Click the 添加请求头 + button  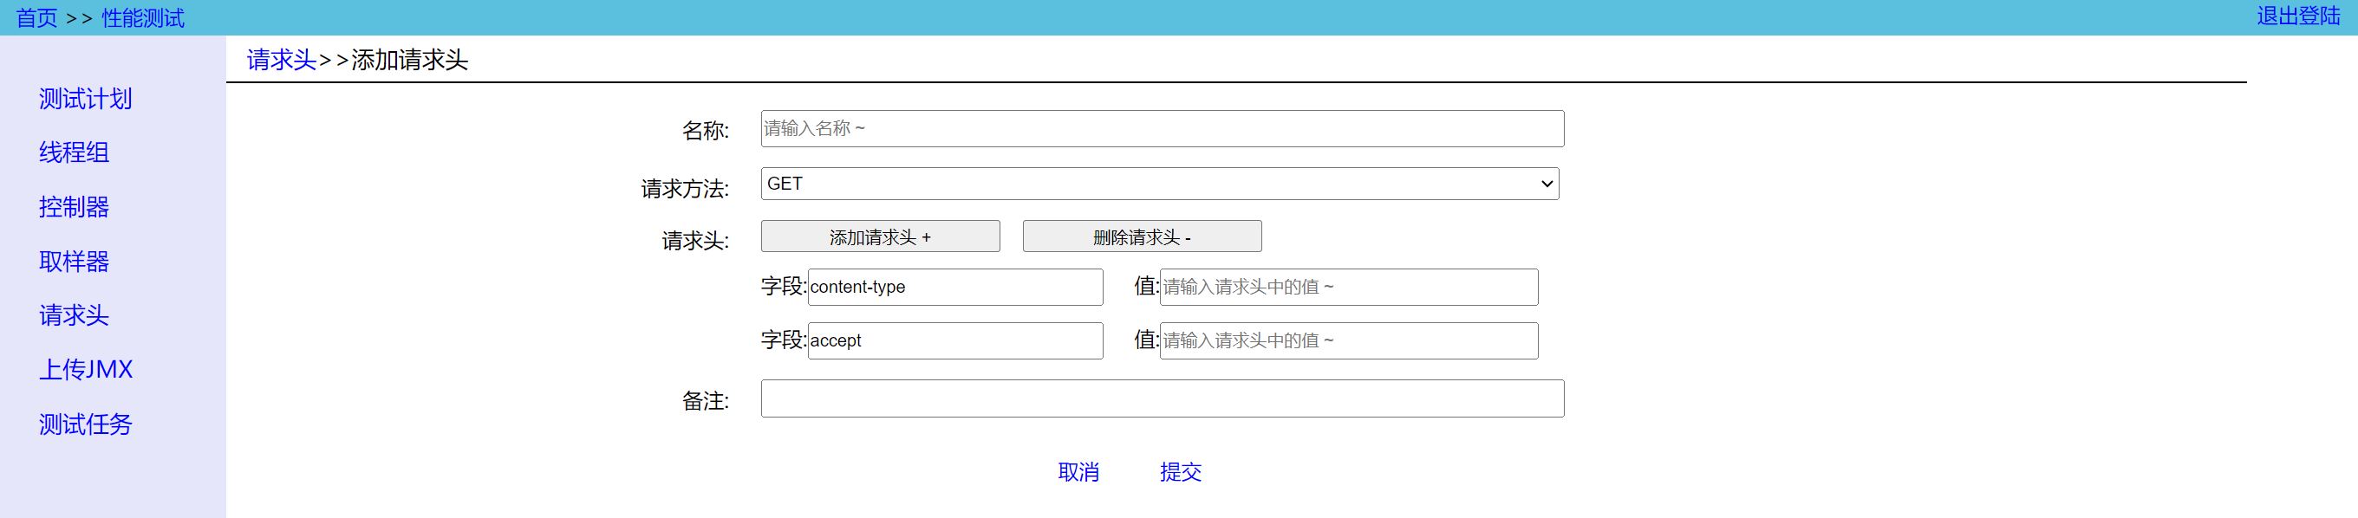coord(880,237)
